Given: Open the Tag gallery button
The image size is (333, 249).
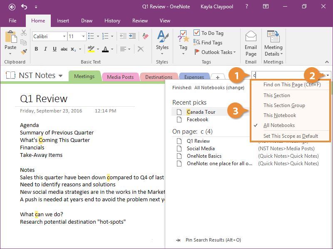Looking at the screenshot, I should point(183,42).
